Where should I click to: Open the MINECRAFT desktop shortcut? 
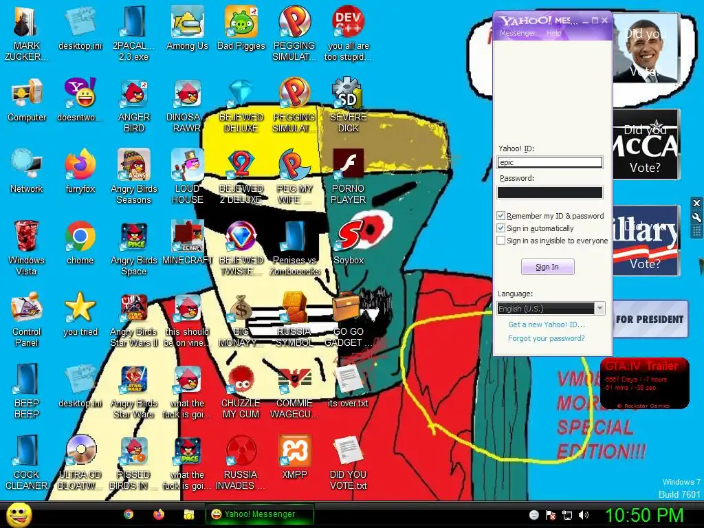coord(187,243)
